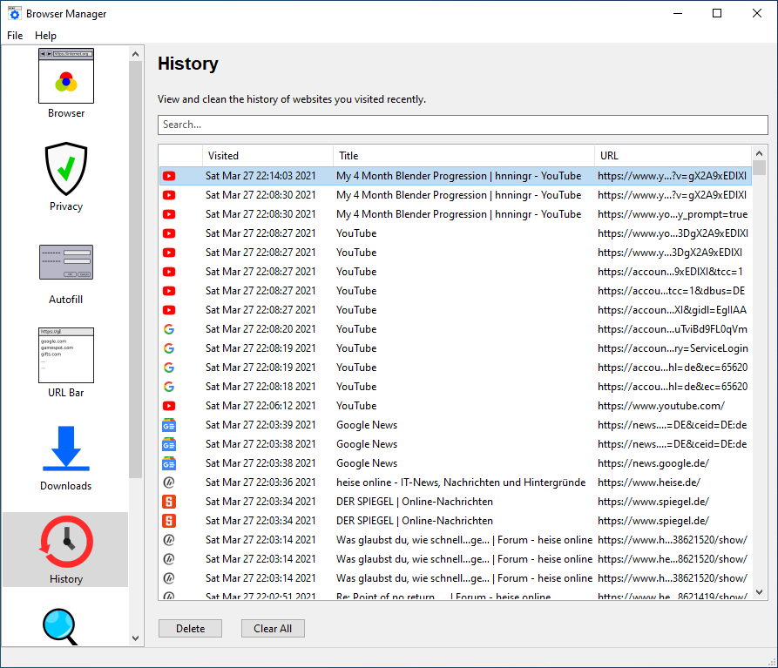The width and height of the screenshot is (778, 668).
Task: Select the date Sat Mar 27 22:08:20 2021
Action: pos(260,329)
